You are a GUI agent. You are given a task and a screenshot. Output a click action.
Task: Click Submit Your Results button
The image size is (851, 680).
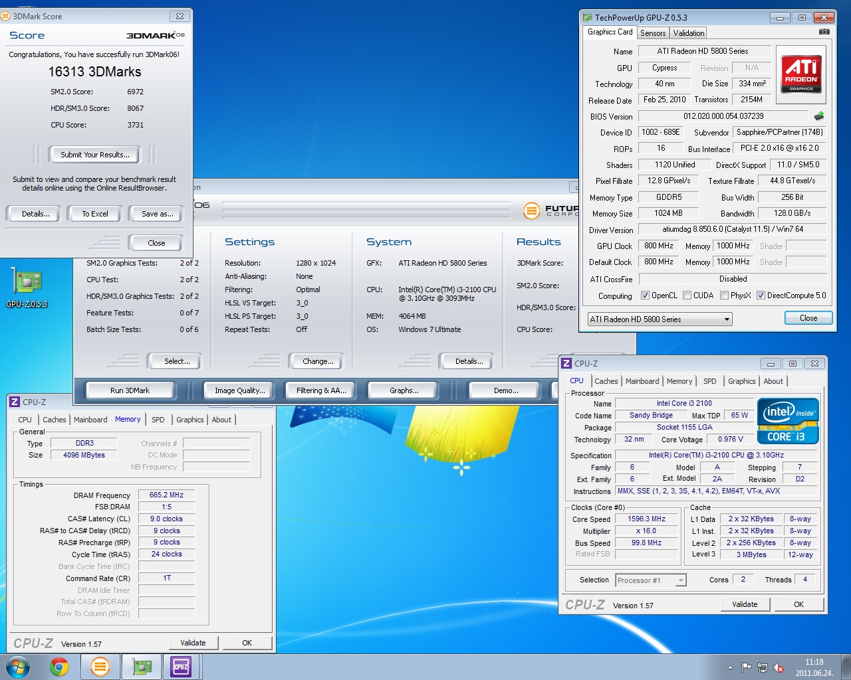94,155
